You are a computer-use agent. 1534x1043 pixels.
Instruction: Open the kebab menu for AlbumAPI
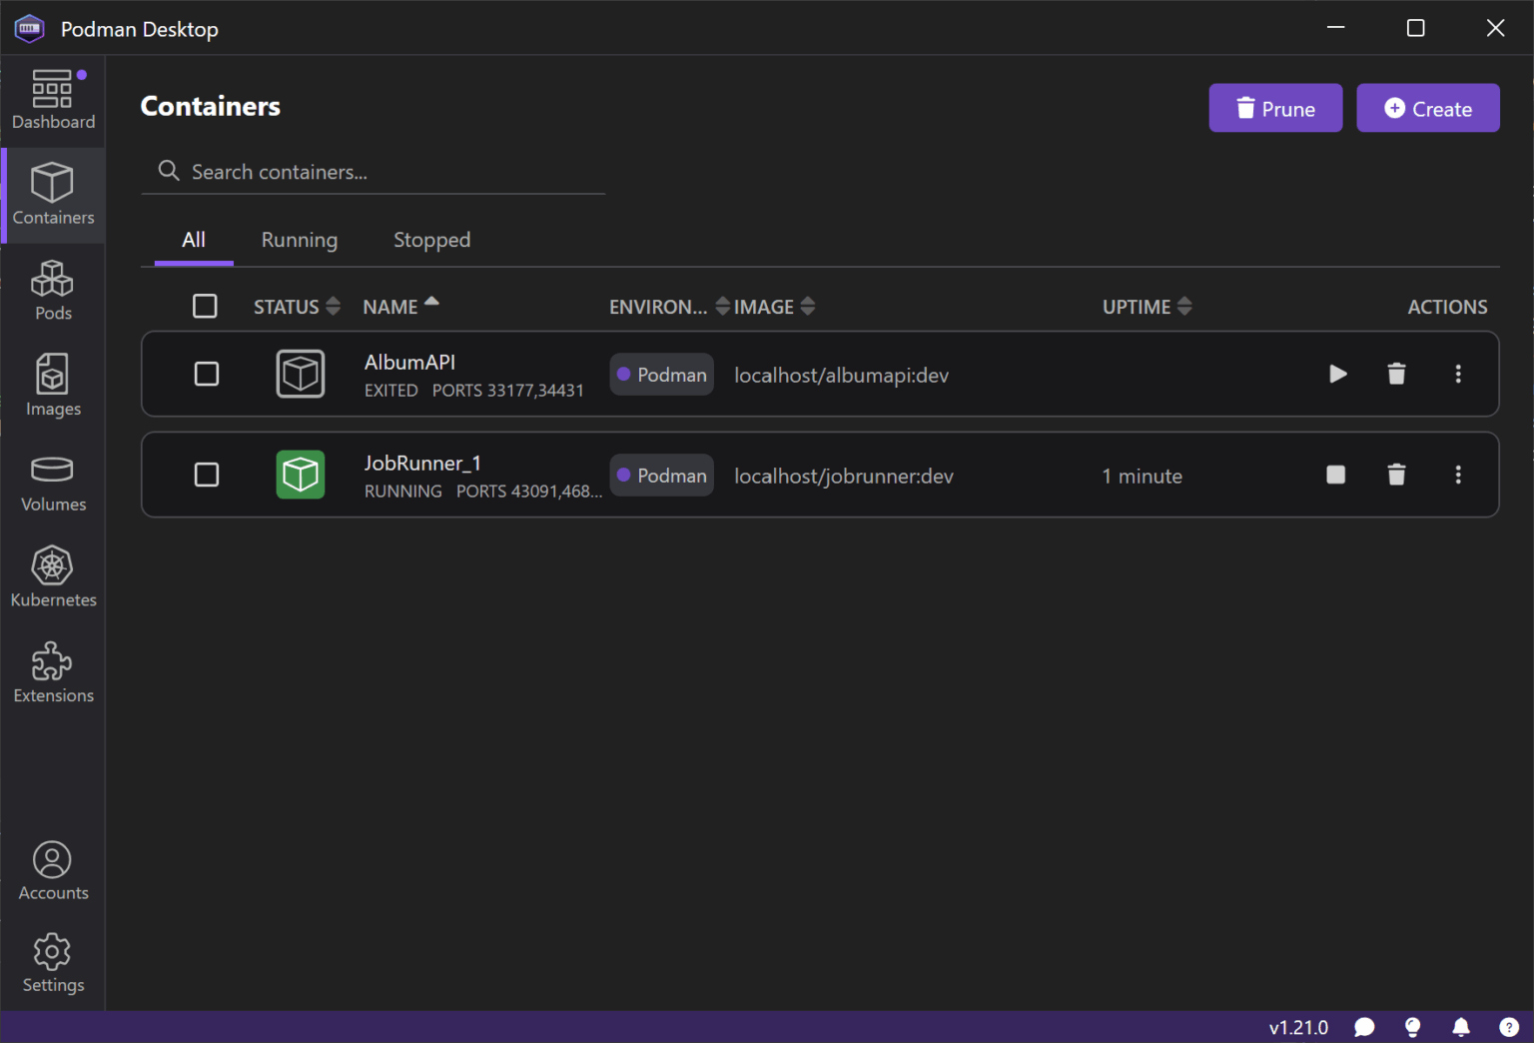[1458, 374]
